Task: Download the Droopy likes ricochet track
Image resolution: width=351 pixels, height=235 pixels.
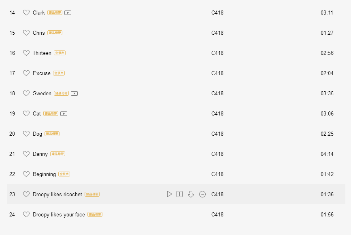Action: click(x=191, y=194)
